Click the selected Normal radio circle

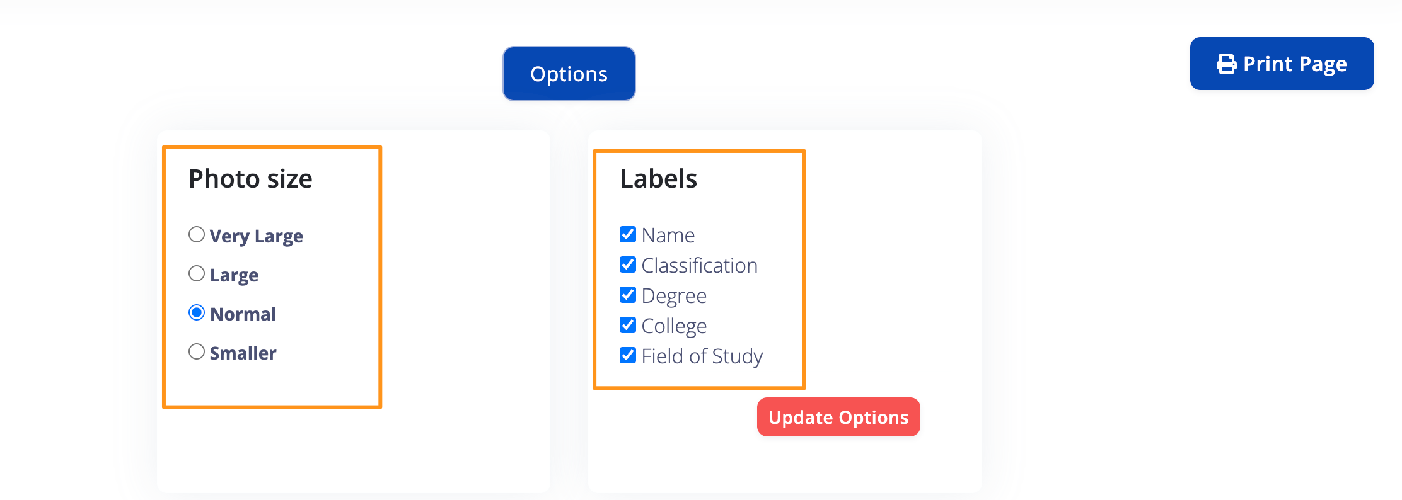tap(197, 313)
